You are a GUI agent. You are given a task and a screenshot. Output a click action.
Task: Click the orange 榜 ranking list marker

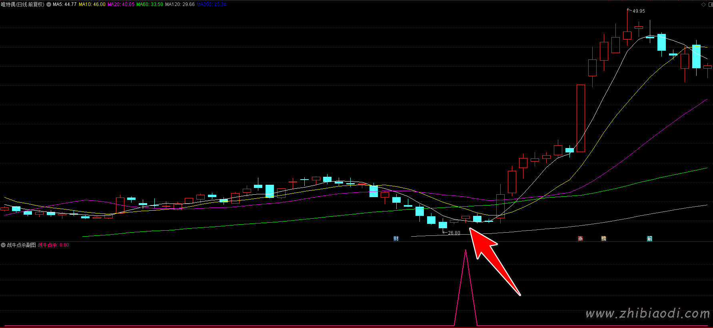603,239
